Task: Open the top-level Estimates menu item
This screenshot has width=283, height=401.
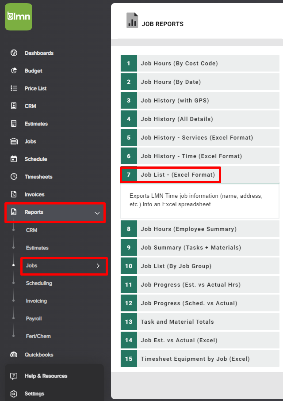Action: point(36,124)
